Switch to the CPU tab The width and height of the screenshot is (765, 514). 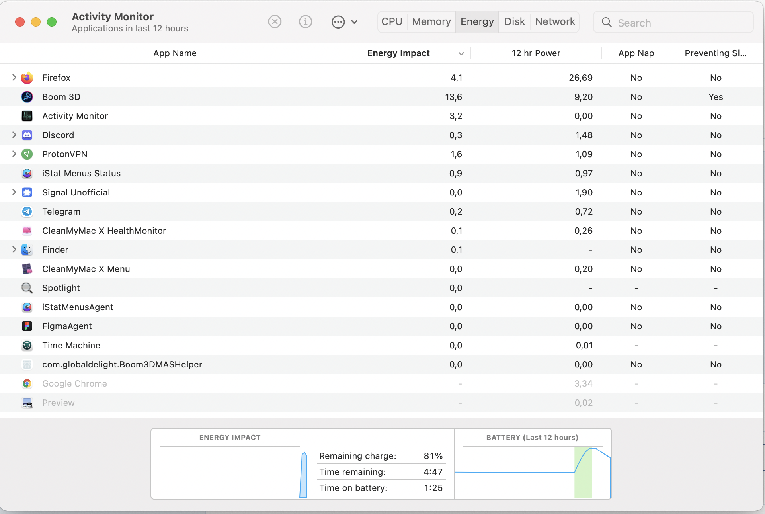tap(392, 21)
